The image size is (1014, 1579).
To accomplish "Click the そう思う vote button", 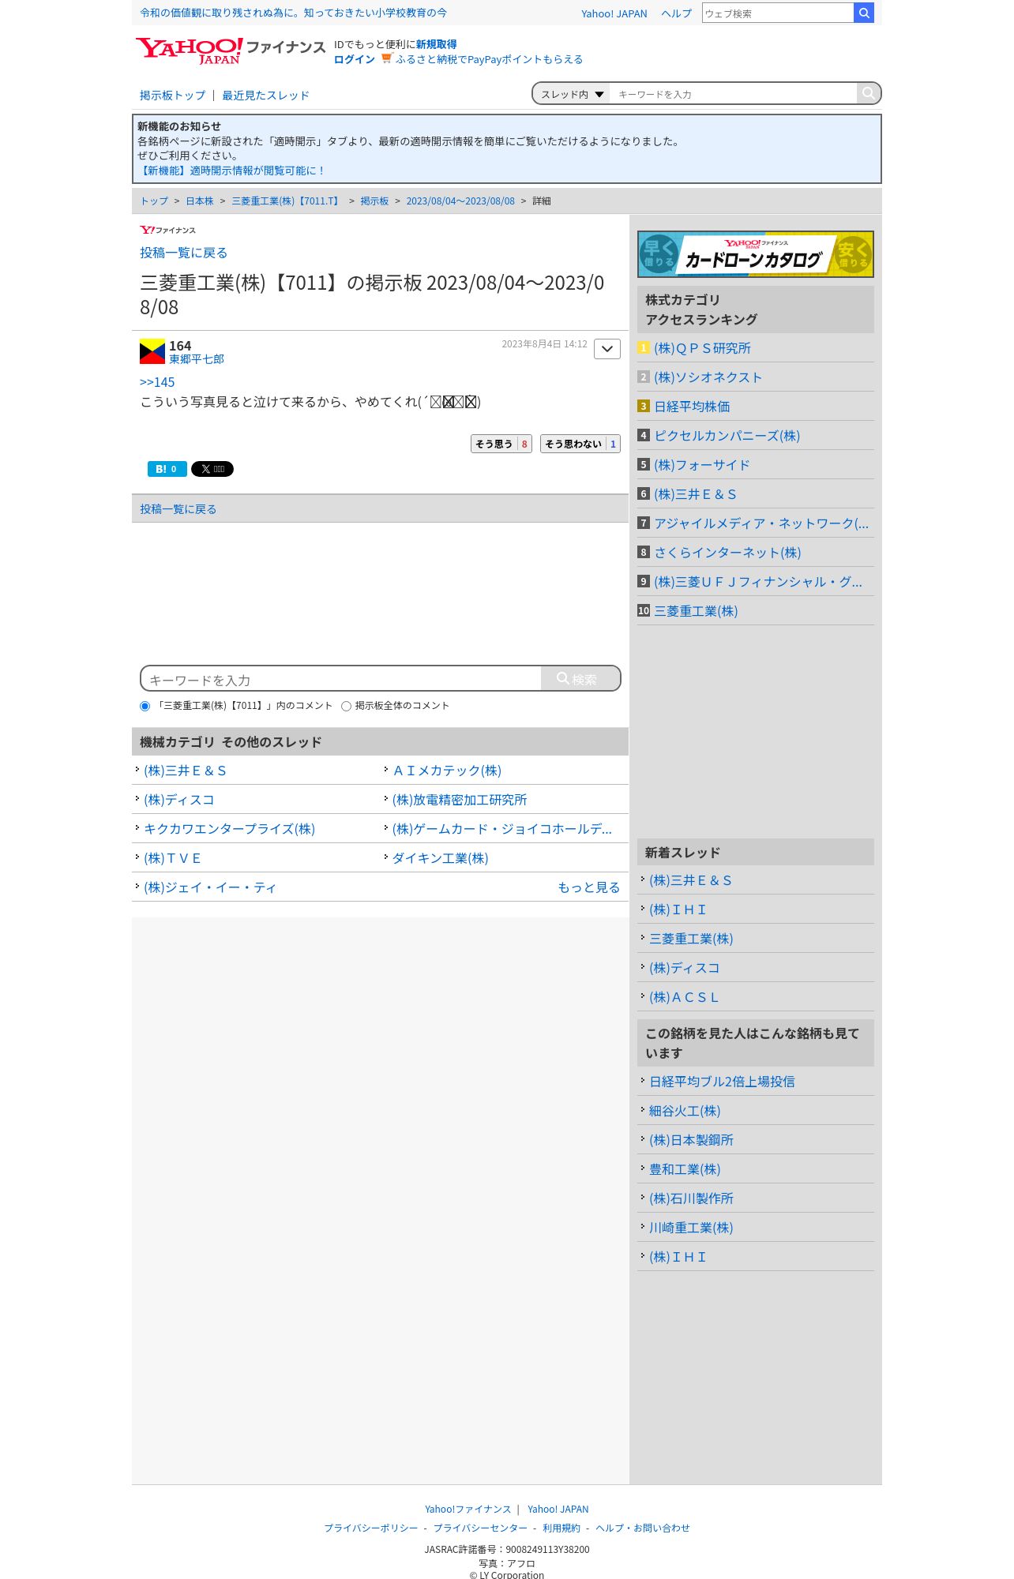I will pyautogui.click(x=501, y=444).
